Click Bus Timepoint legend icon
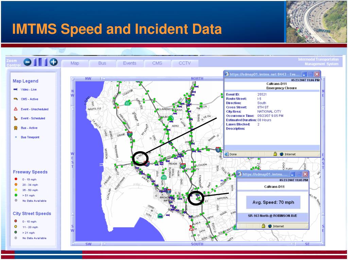The width and height of the screenshot is (348, 260). 16,137
